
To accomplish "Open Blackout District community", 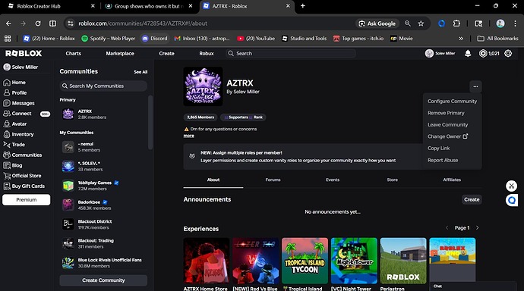I will (103, 224).
